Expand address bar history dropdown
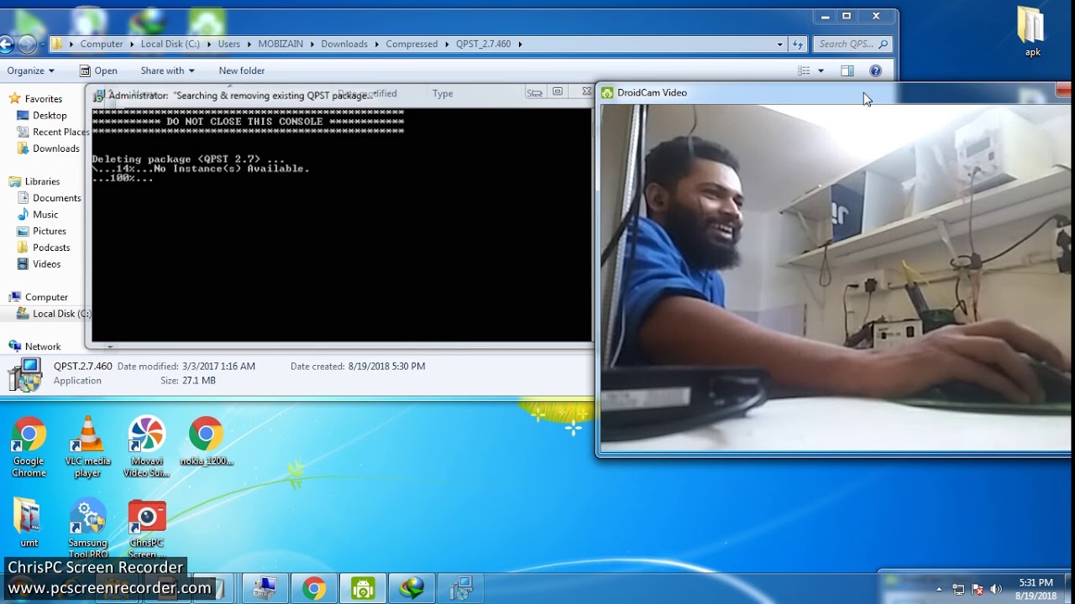The width and height of the screenshot is (1075, 604). pos(780,44)
